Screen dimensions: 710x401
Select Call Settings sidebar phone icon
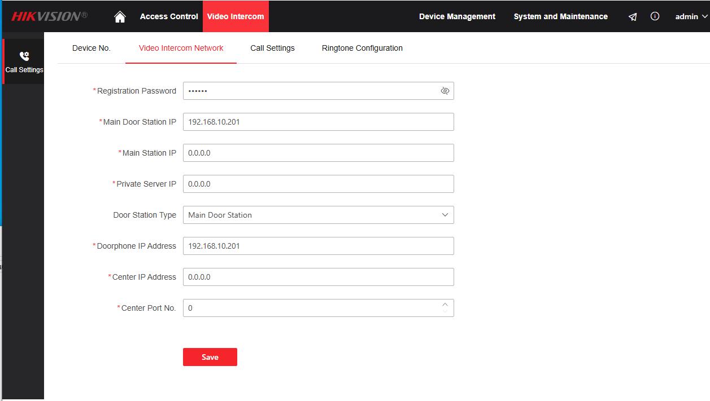[24, 56]
